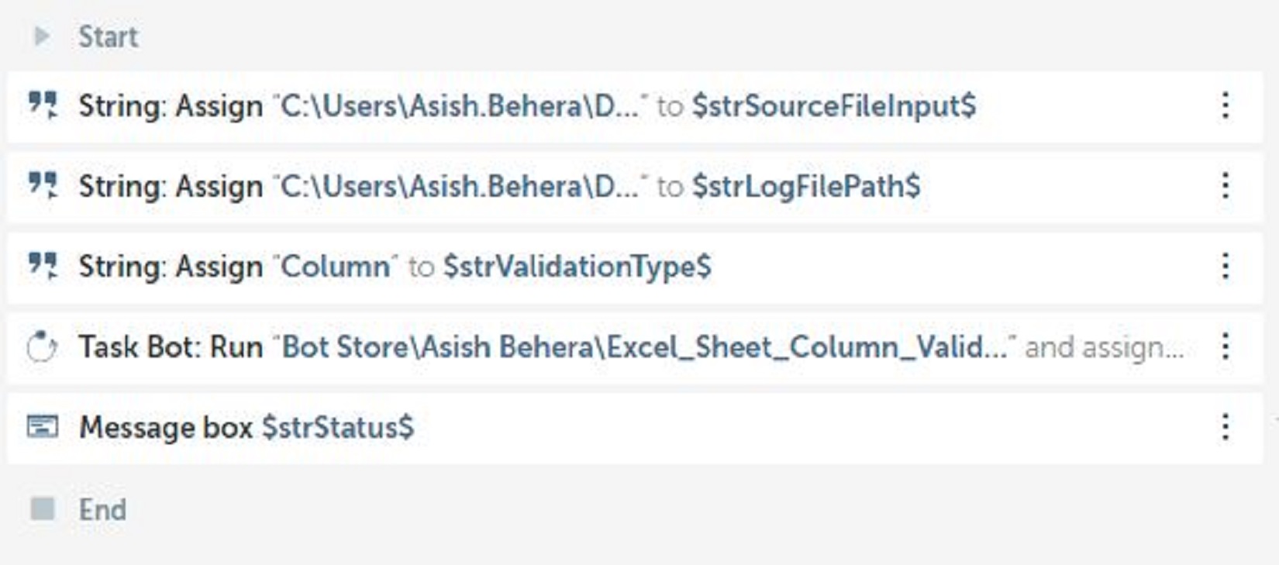Click the $strValidationType$ variable text
Viewport: 1279px width, 565px height.
577,267
